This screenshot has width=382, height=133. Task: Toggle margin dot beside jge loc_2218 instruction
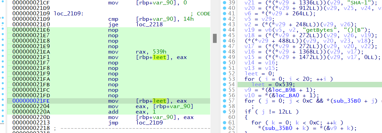[3, 24]
